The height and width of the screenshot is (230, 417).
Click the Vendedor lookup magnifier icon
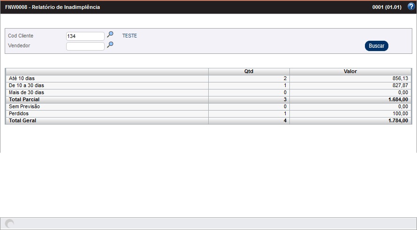click(110, 45)
